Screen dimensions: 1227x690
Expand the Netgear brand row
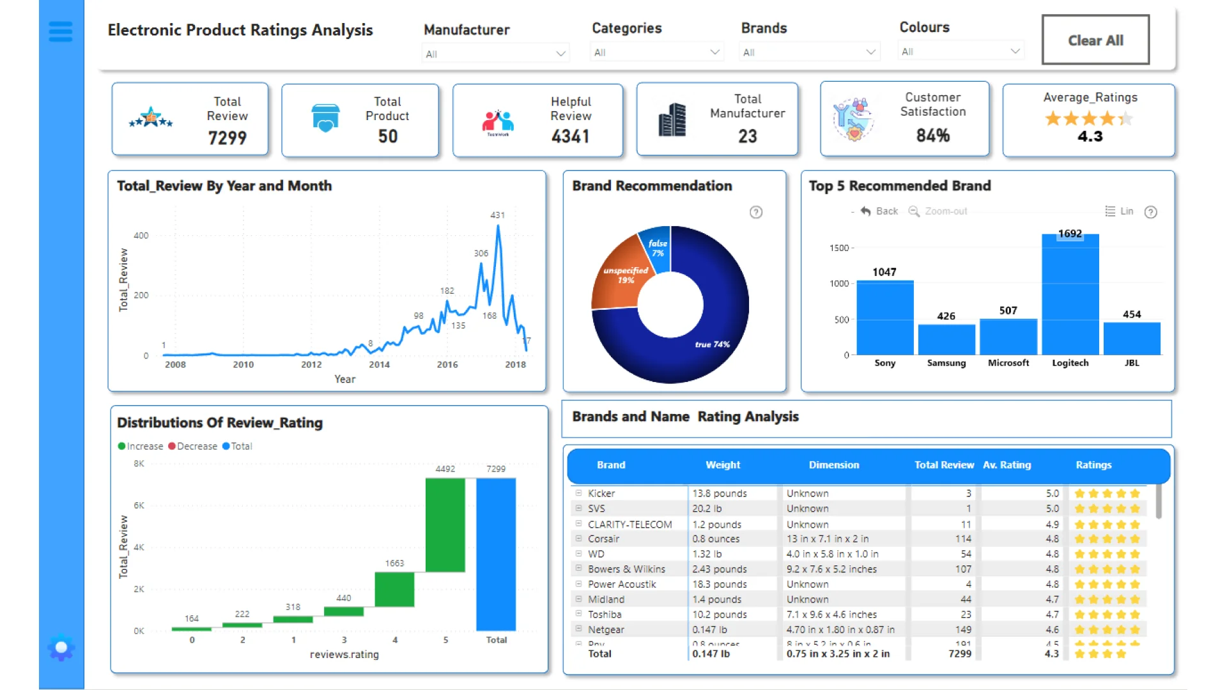(x=579, y=629)
